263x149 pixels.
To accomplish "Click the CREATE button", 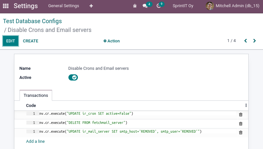I will tap(31, 41).
